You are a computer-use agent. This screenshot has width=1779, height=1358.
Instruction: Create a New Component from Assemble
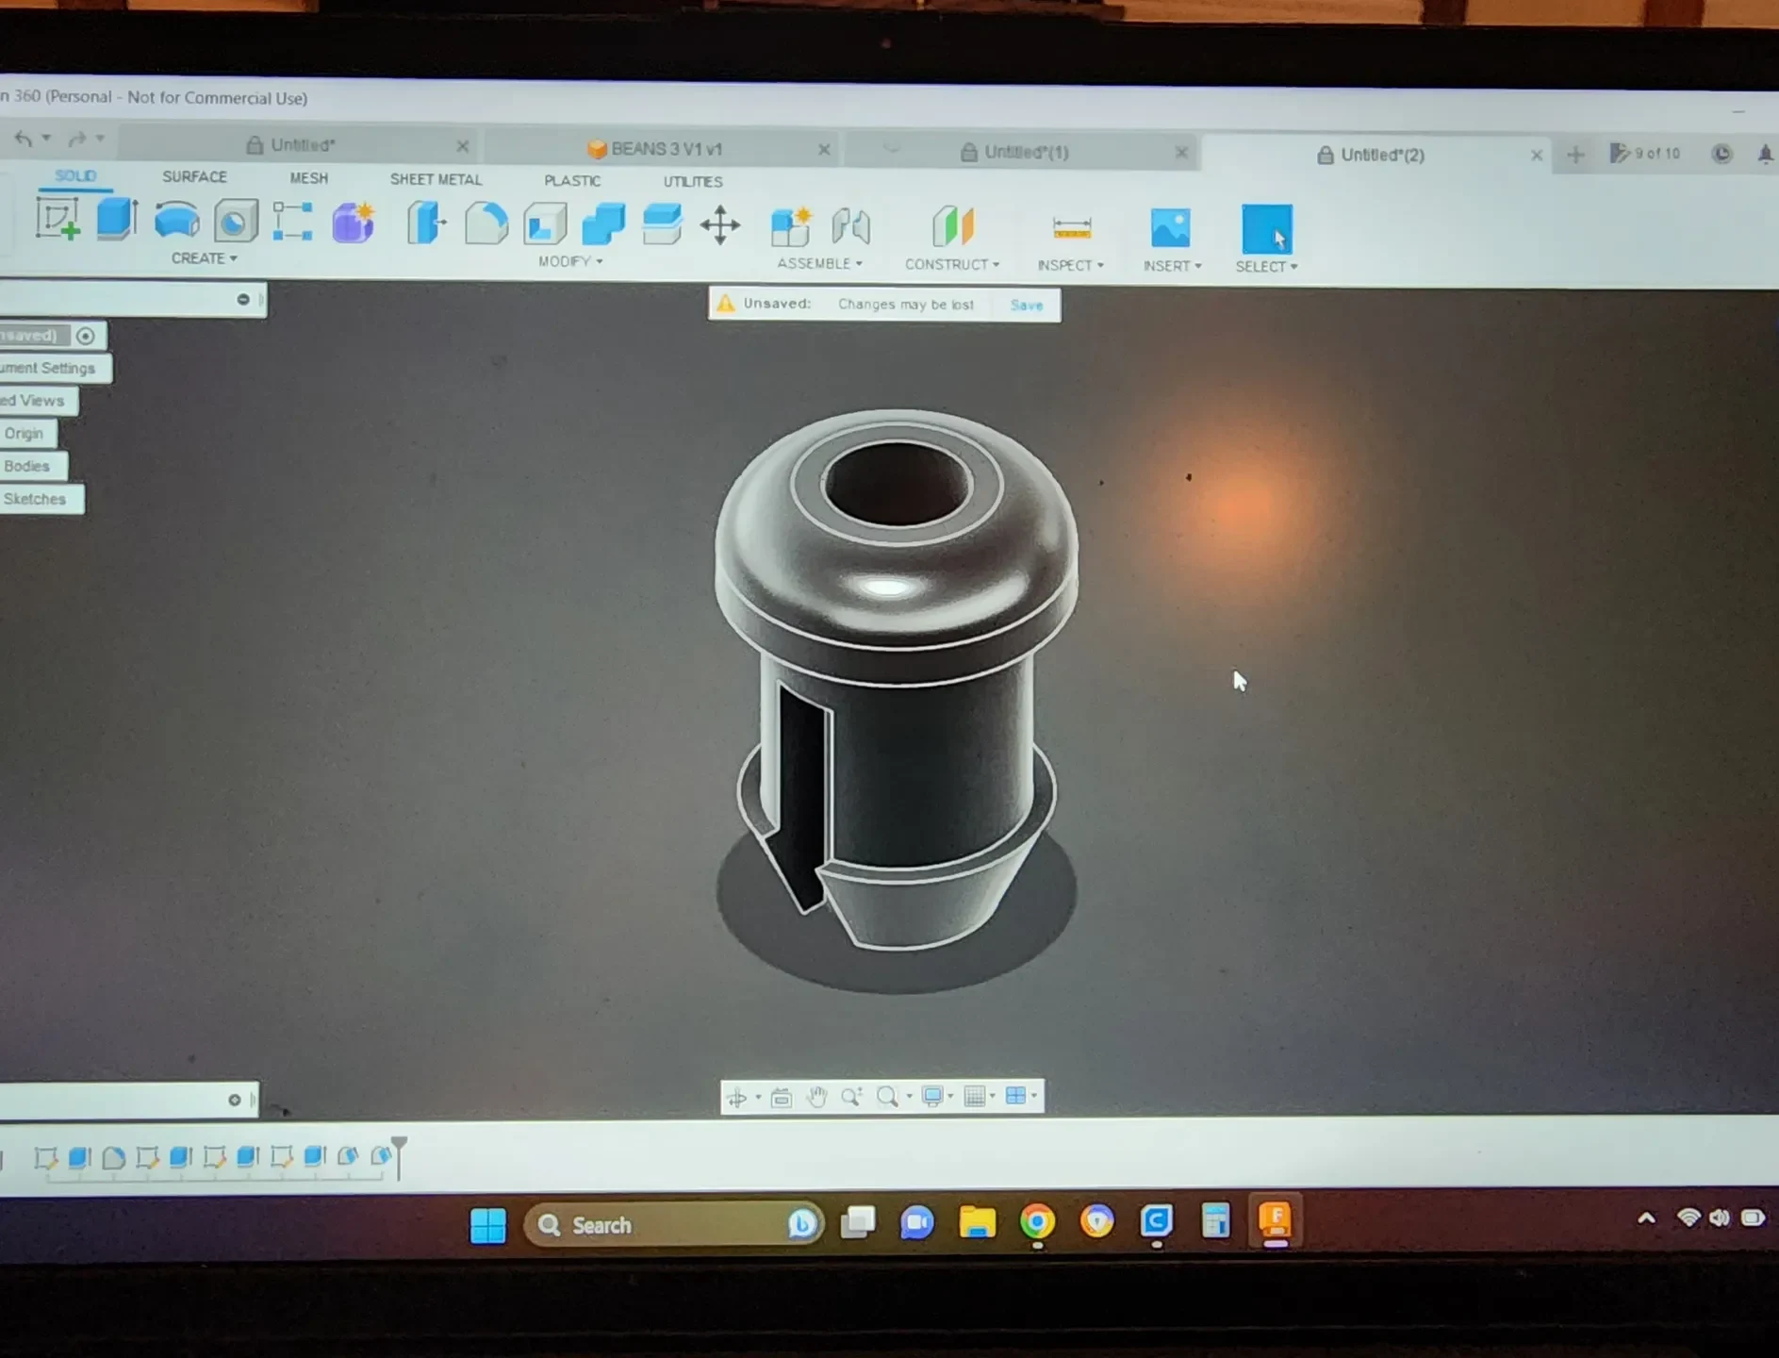pos(791,227)
